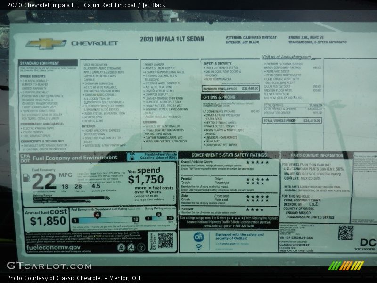The image size is (377, 283).
Task: Click the photo title '2020 Chevrolet Impala LT'
Action: pyautogui.click(x=42, y=5)
